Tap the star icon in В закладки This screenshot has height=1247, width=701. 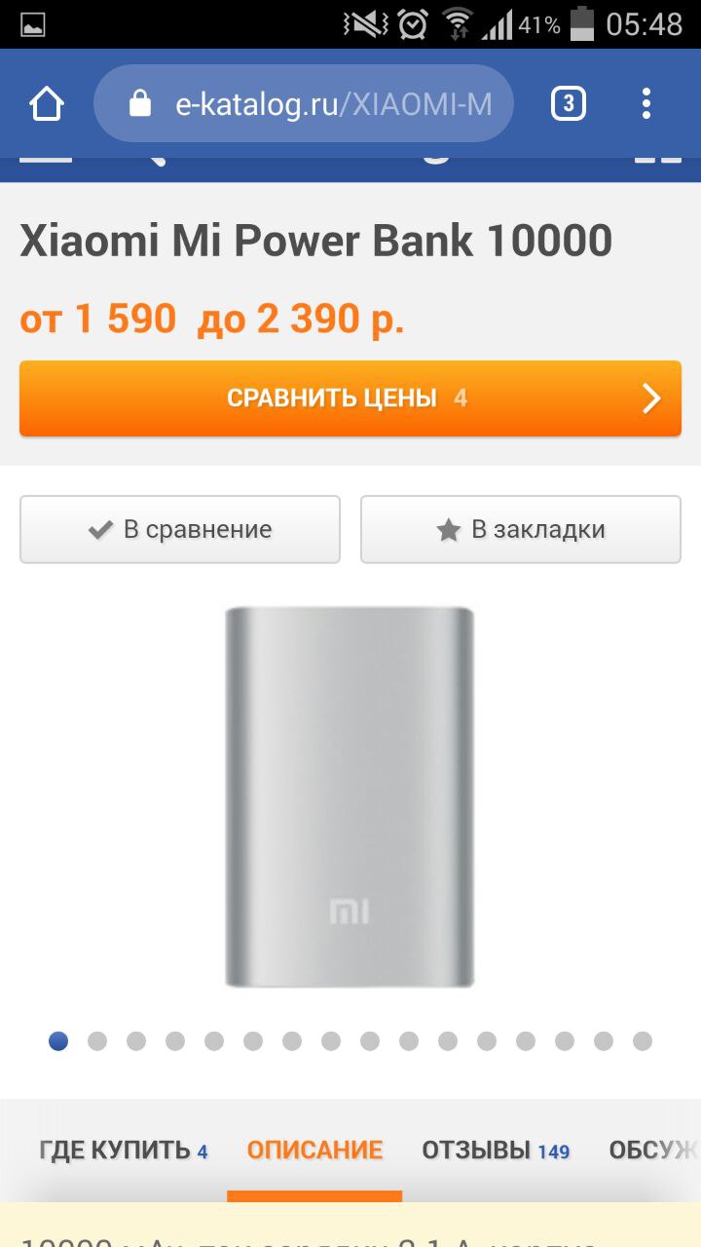click(448, 530)
